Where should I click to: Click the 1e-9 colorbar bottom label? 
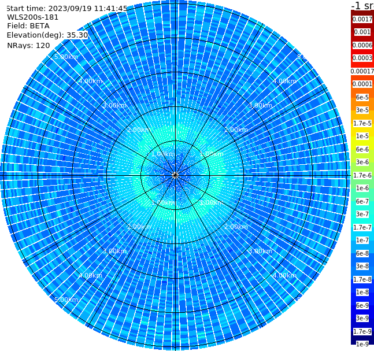(x=362, y=344)
